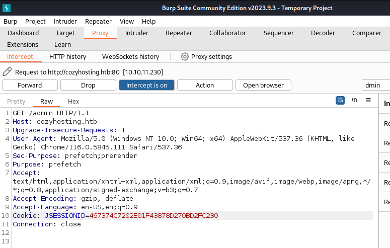Open the Burp menu

click(x=11, y=22)
